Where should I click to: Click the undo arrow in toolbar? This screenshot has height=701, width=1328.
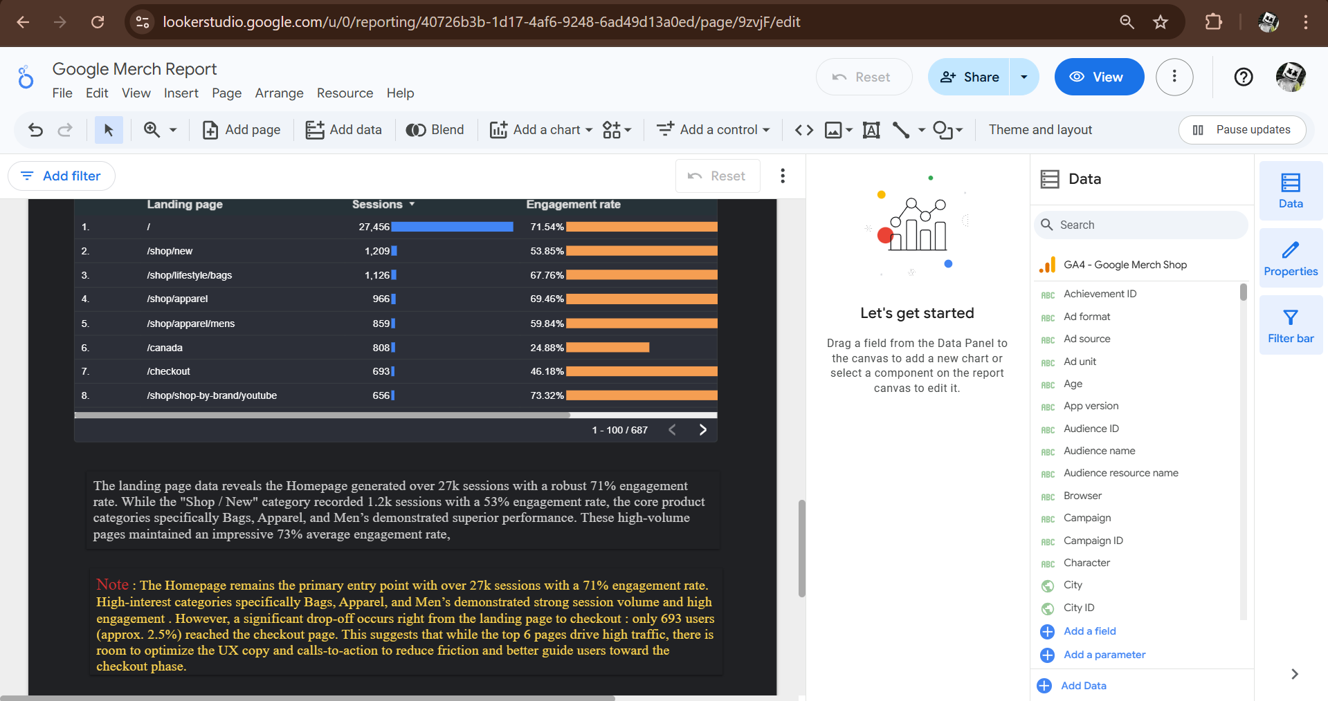pos(35,130)
